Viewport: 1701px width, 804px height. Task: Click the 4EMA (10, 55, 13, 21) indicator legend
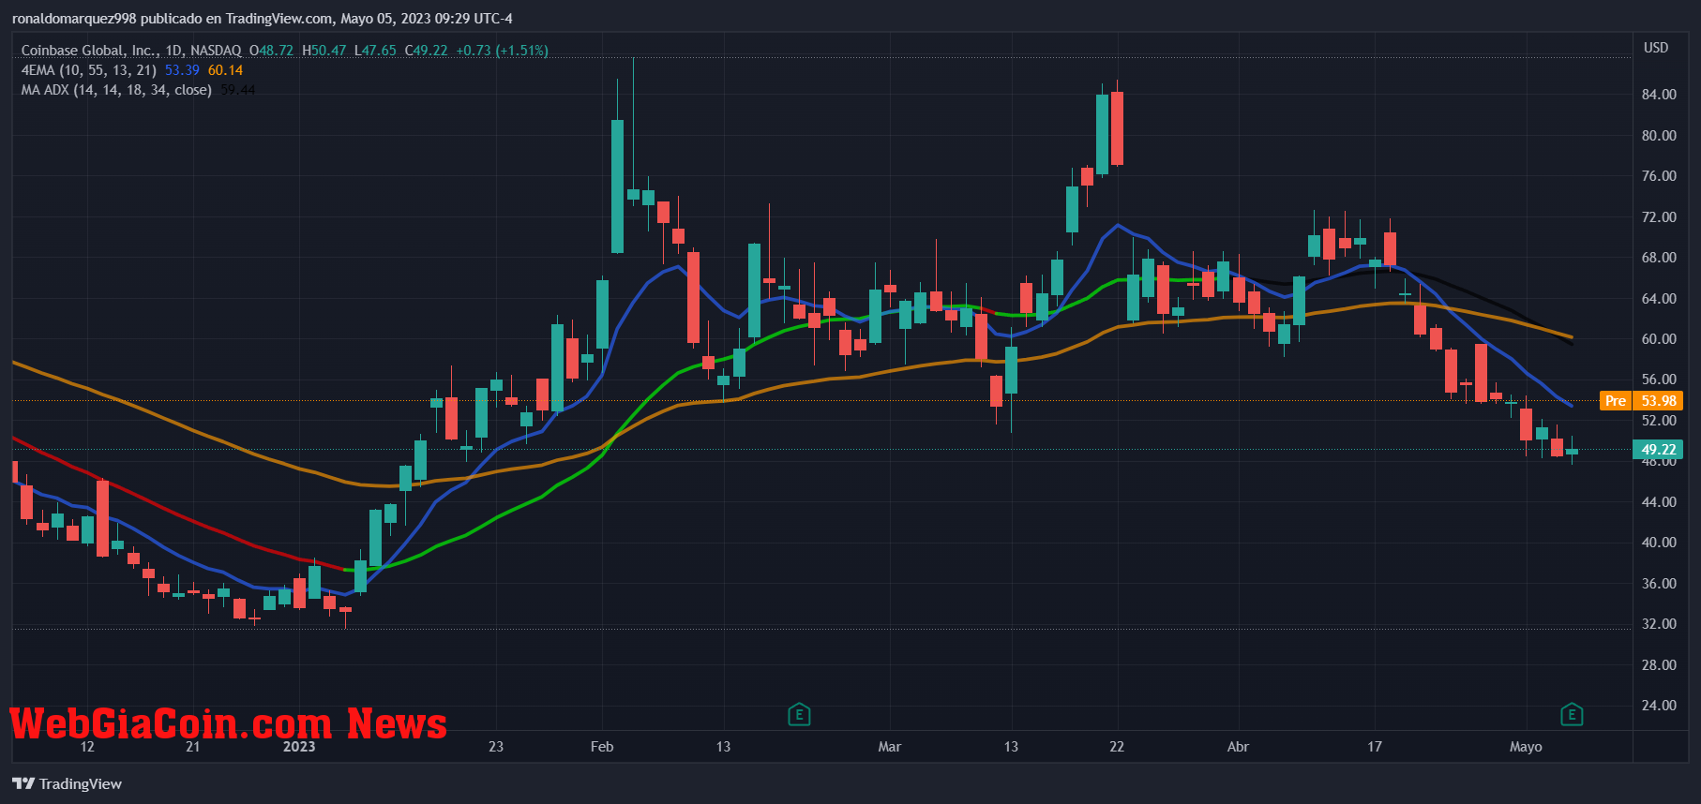coord(89,70)
